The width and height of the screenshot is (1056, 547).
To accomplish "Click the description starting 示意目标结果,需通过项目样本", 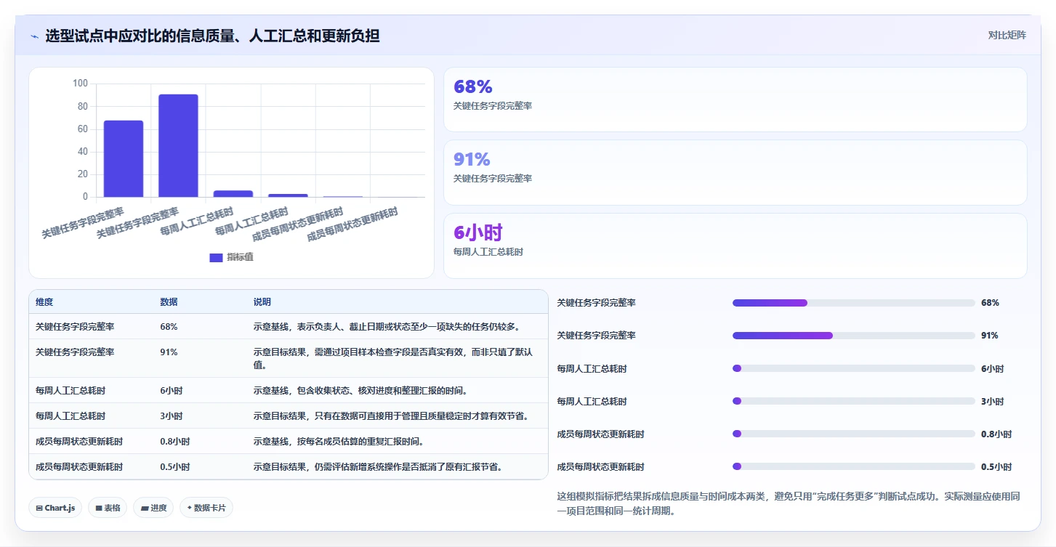I will (393, 358).
